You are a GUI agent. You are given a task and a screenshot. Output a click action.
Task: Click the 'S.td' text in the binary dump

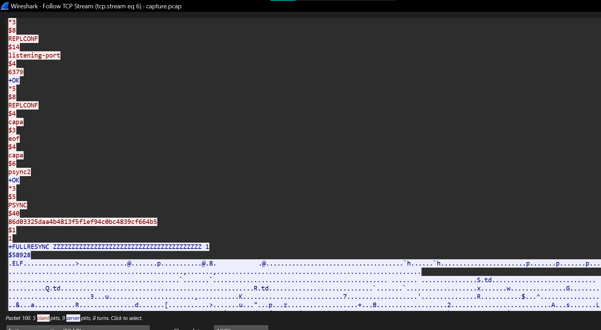point(484,280)
